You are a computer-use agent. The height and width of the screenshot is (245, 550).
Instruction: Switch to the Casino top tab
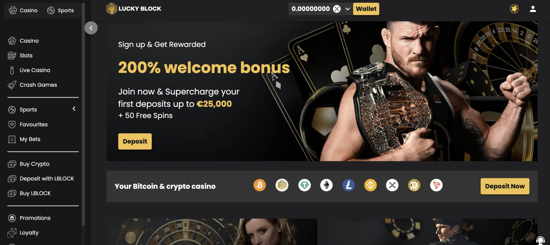(23, 10)
